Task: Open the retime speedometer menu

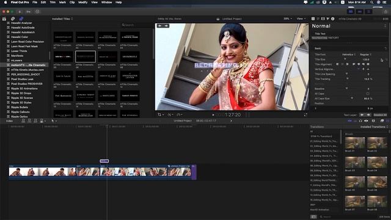Action: [x=180, y=115]
